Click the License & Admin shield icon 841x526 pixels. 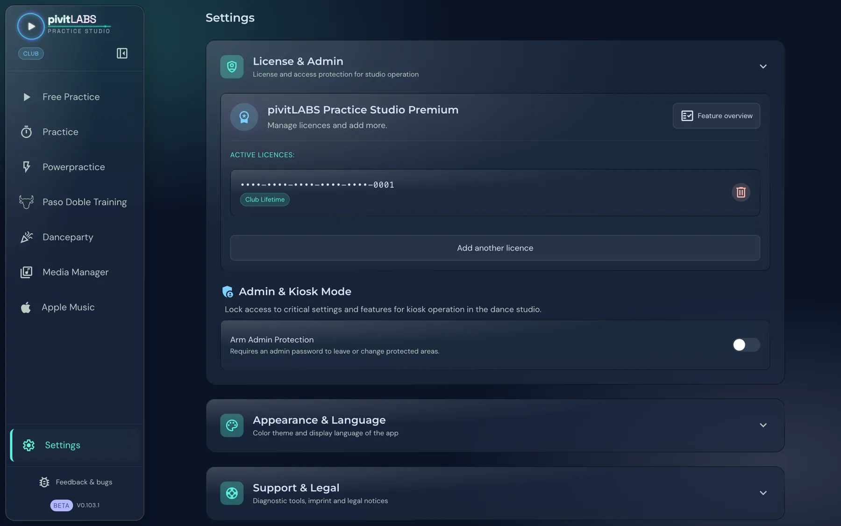pos(232,67)
